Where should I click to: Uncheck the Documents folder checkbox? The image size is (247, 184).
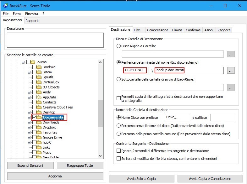click(34, 117)
